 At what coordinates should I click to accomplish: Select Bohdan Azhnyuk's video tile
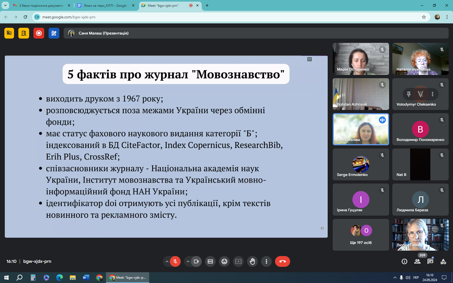click(x=361, y=94)
